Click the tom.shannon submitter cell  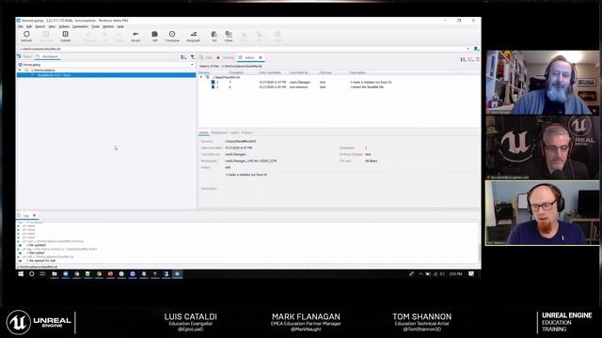pos(299,87)
